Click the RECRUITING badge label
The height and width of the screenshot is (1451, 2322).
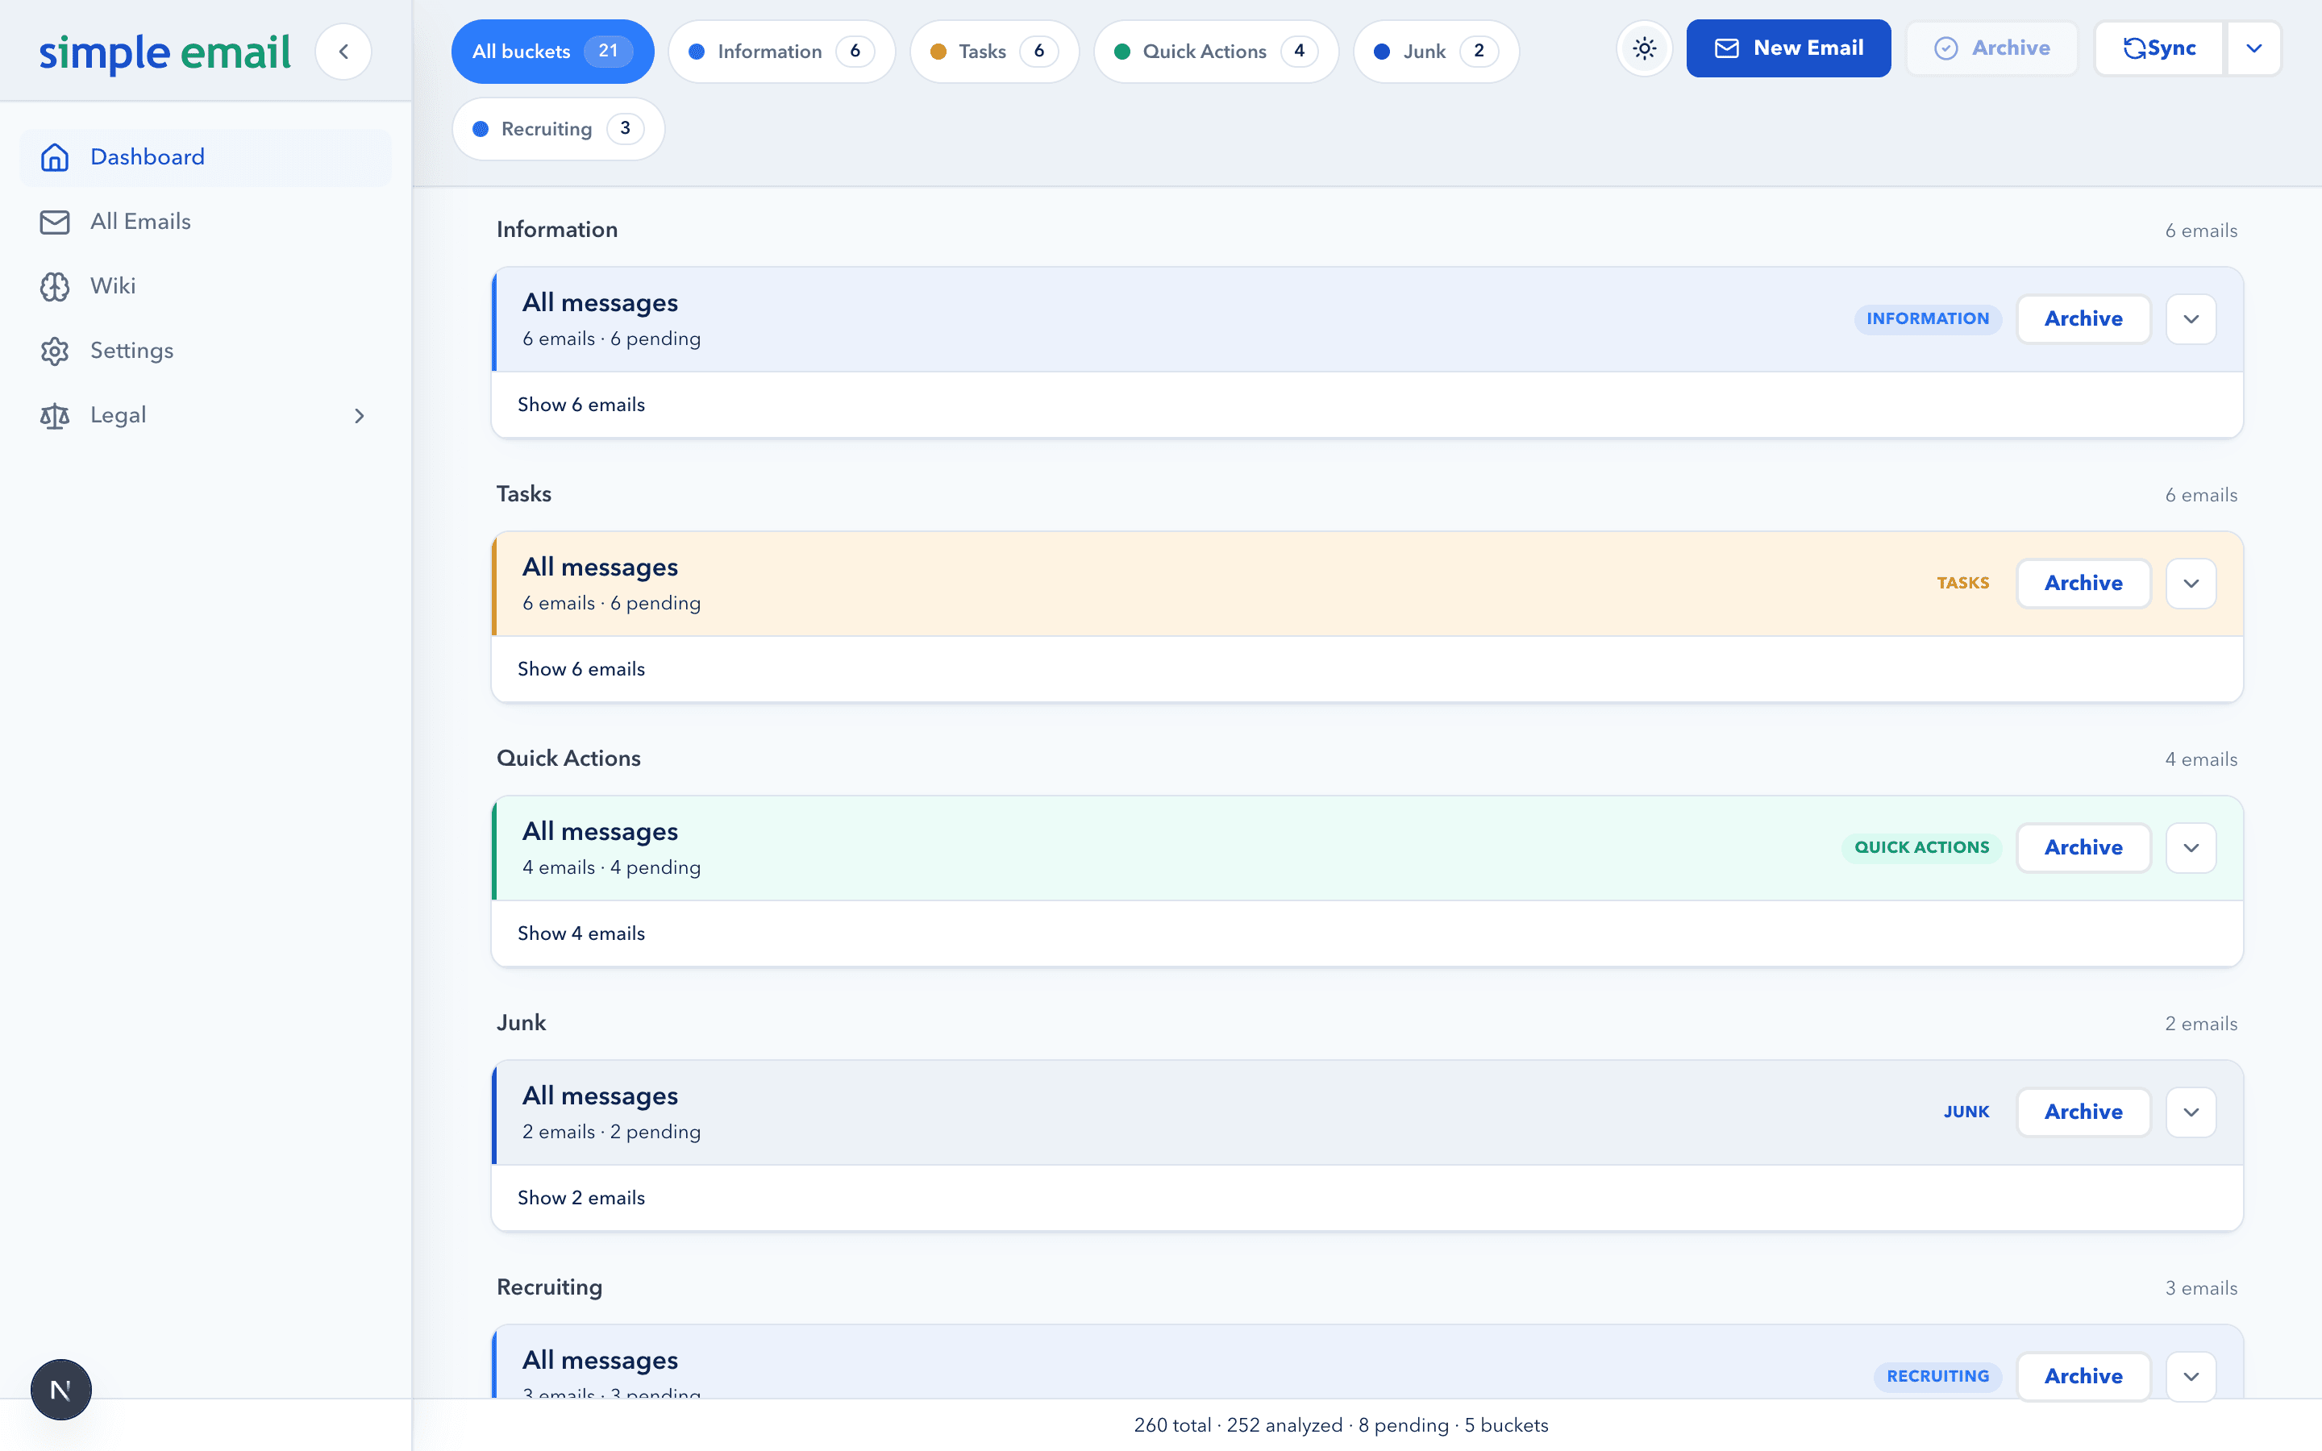[1937, 1376]
